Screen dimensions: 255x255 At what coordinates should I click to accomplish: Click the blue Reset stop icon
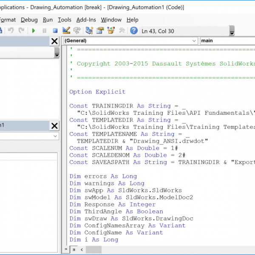[x=55, y=31]
